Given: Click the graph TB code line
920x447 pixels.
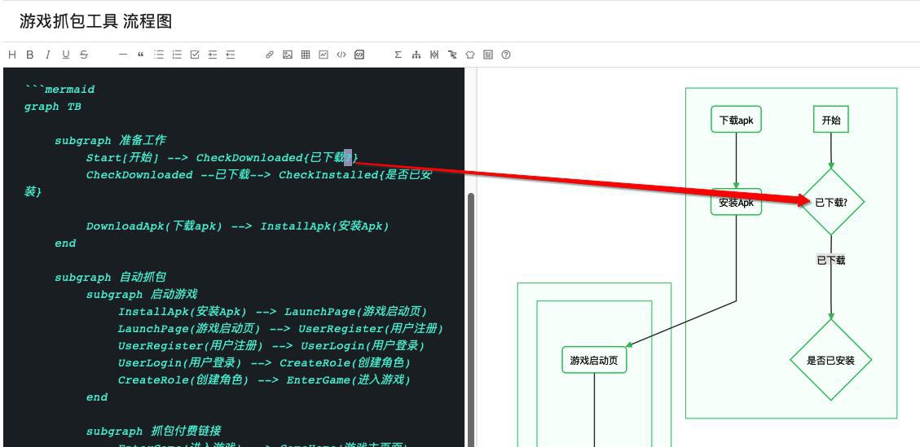Looking at the screenshot, I should point(53,107).
